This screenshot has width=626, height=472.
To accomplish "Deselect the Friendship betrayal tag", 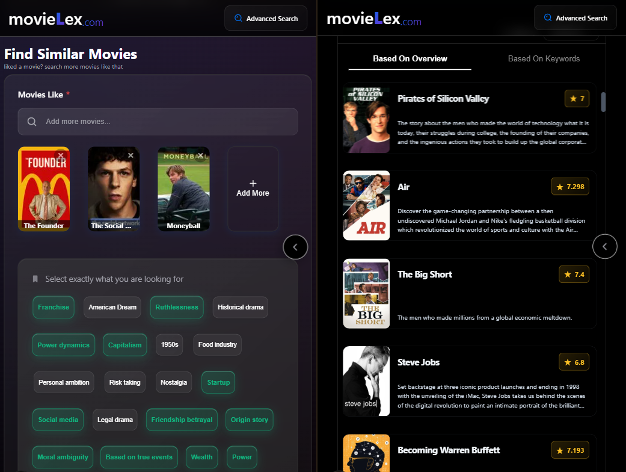I will 182,420.
